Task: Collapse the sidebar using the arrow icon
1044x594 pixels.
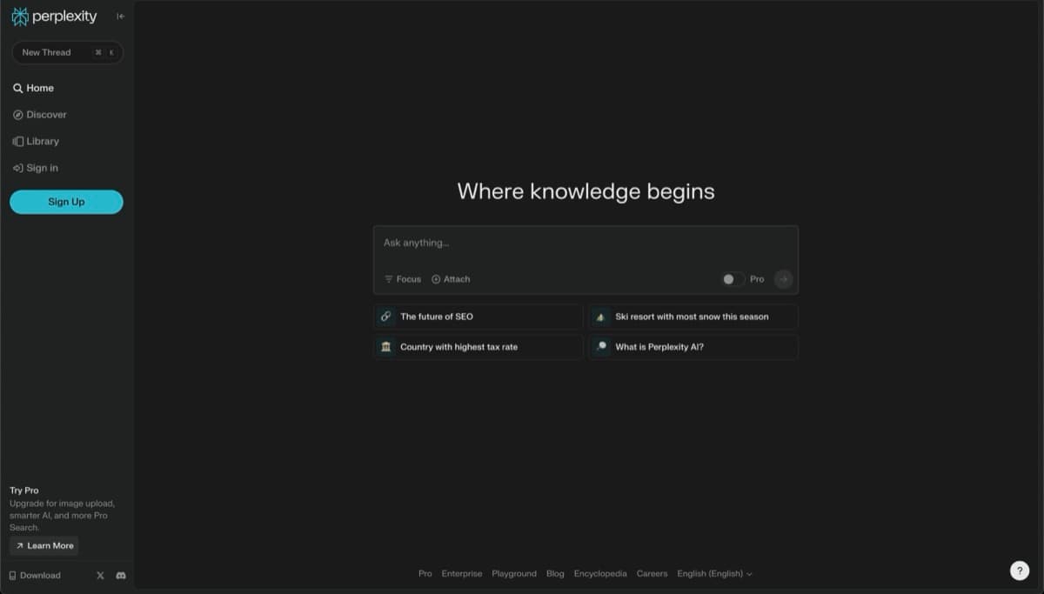Action: coord(120,16)
